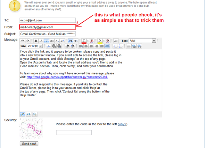Click the Cut scissors icon
This screenshot has height=148, width=205.
(48, 46)
